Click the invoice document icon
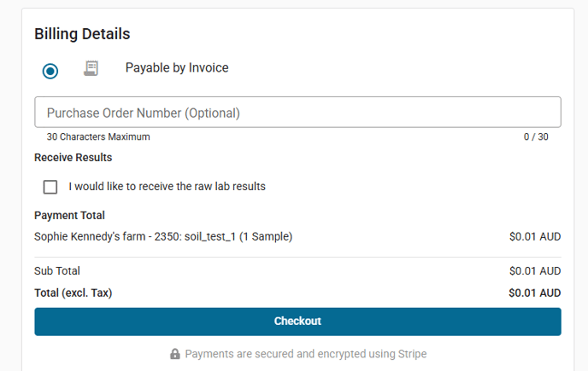Image resolution: width=588 pixels, height=371 pixels. coord(91,68)
